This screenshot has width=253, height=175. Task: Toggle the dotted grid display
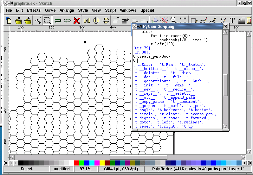pos(184,20)
